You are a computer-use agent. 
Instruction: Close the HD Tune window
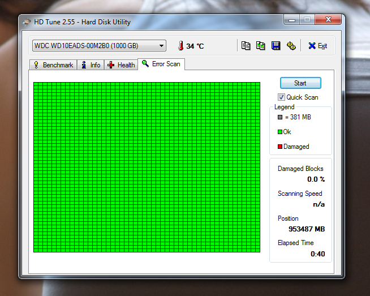[x=328, y=20]
